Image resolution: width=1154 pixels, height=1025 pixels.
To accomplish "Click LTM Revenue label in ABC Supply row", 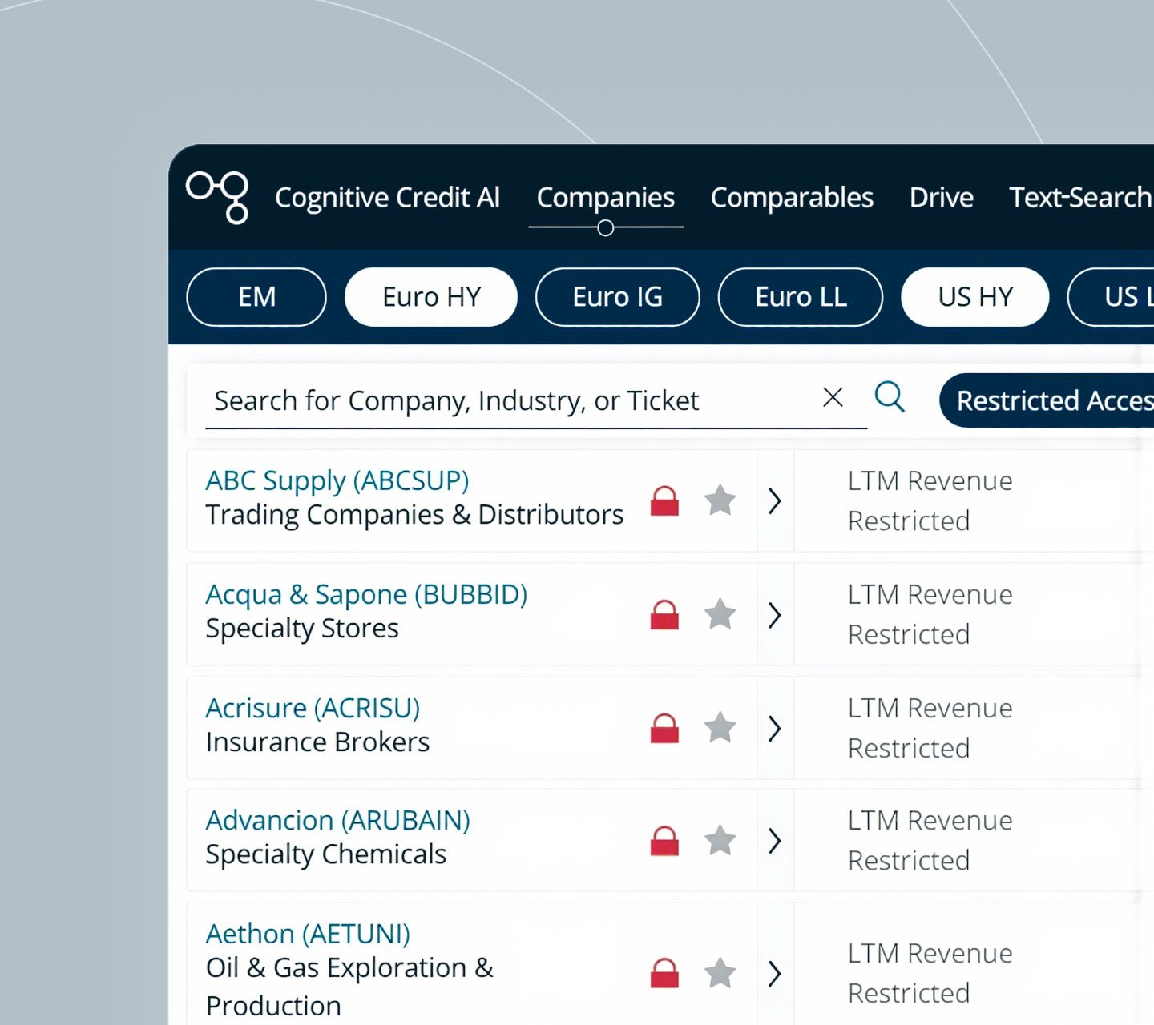I will coord(930,480).
